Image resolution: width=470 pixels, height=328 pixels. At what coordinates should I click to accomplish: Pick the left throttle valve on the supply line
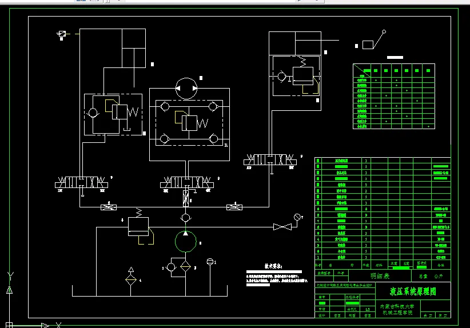click(109, 207)
